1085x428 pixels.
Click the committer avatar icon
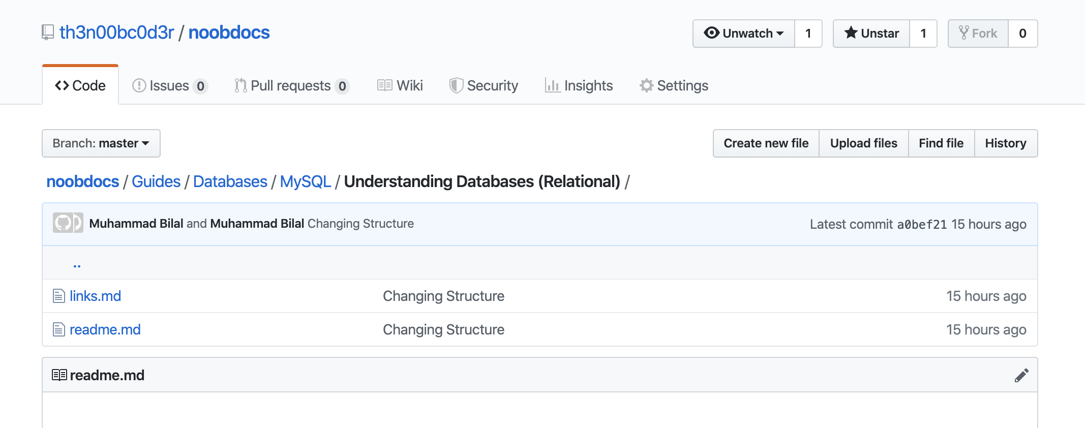(68, 223)
